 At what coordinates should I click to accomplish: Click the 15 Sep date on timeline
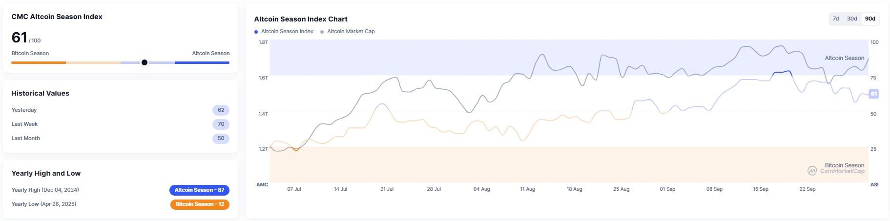pyautogui.click(x=760, y=189)
